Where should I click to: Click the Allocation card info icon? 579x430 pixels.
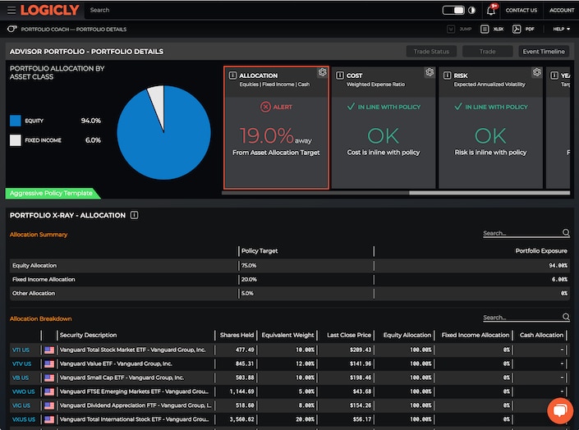(232, 75)
